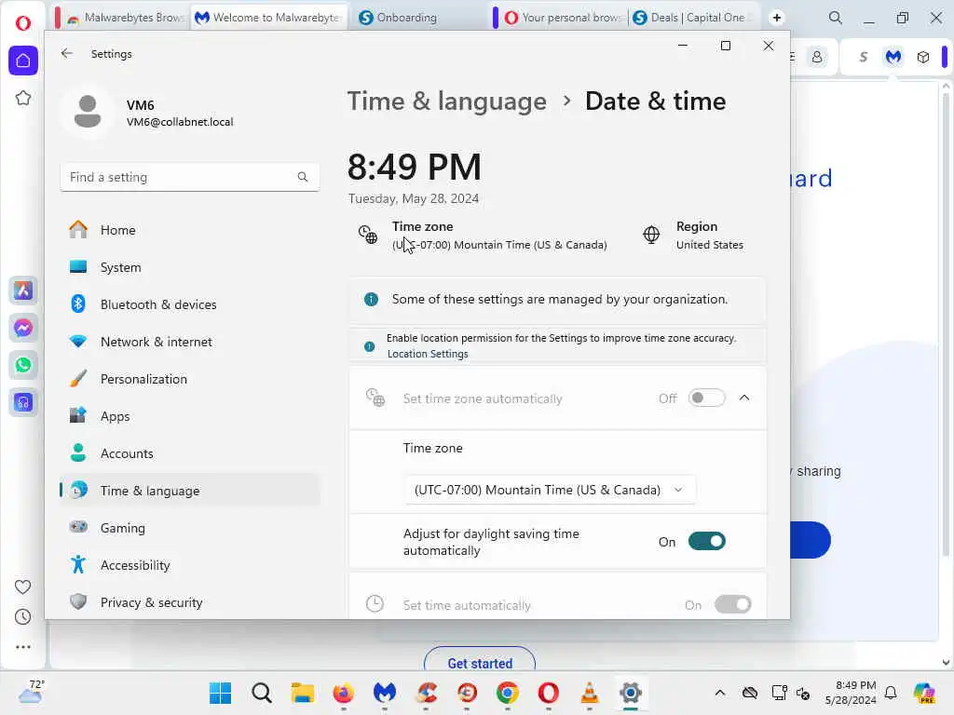Open Bluetooth & devices settings
Screen dimensions: 954x715
(190, 304)
